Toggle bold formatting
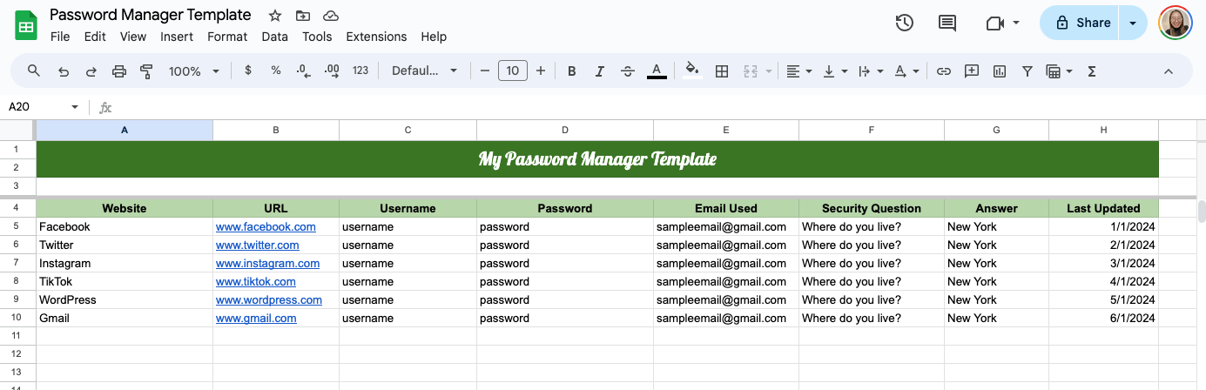The width and height of the screenshot is (1206, 390). (x=571, y=71)
